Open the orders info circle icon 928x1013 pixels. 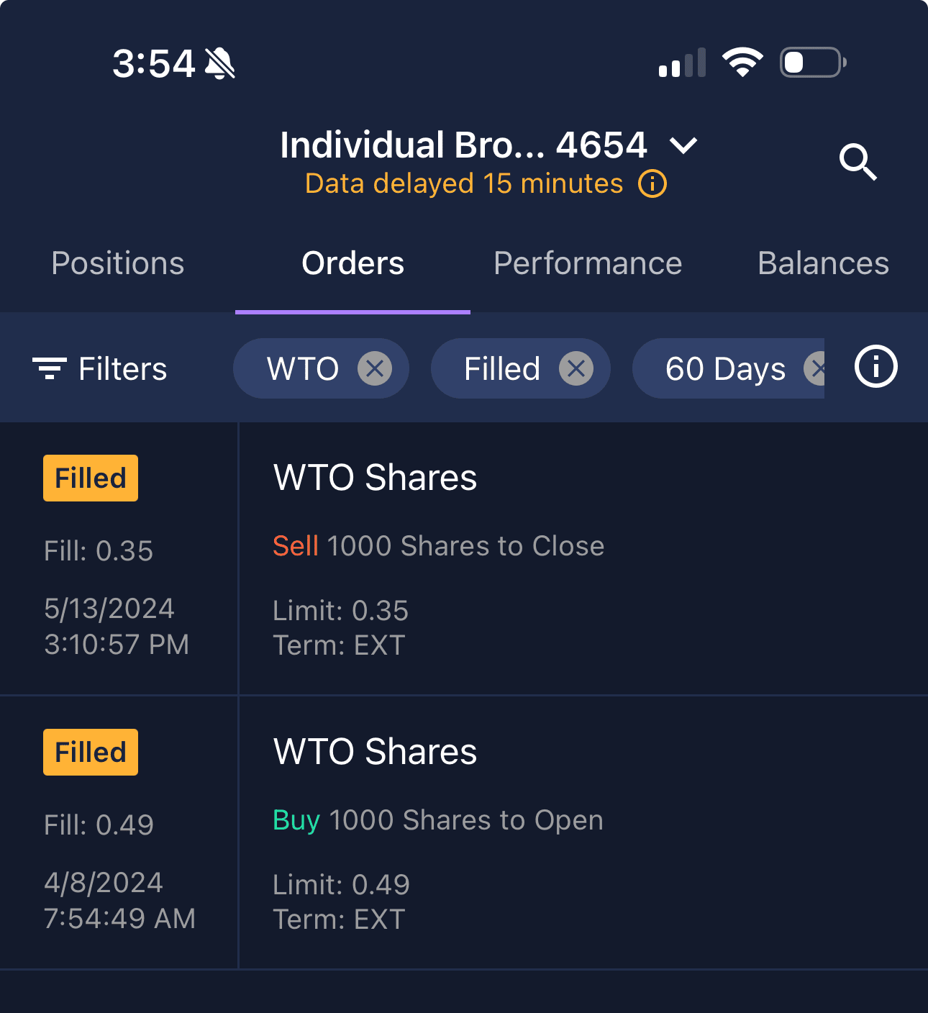875,367
